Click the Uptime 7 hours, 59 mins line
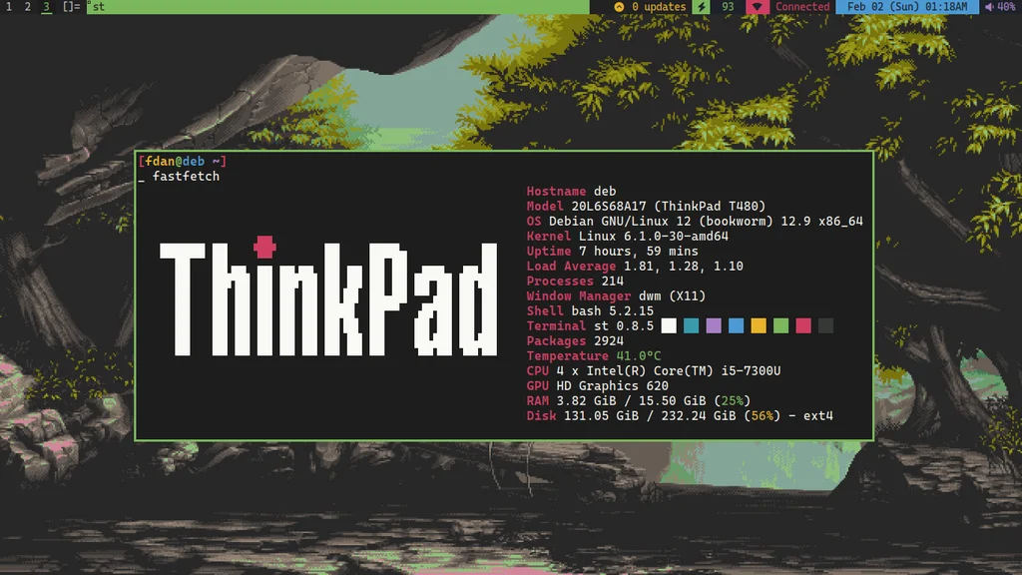Image resolution: width=1022 pixels, height=575 pixels. click(612, 251)
